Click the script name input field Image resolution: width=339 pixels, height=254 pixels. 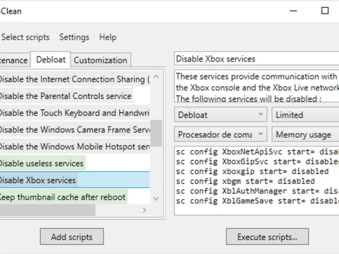click(256, 59)
